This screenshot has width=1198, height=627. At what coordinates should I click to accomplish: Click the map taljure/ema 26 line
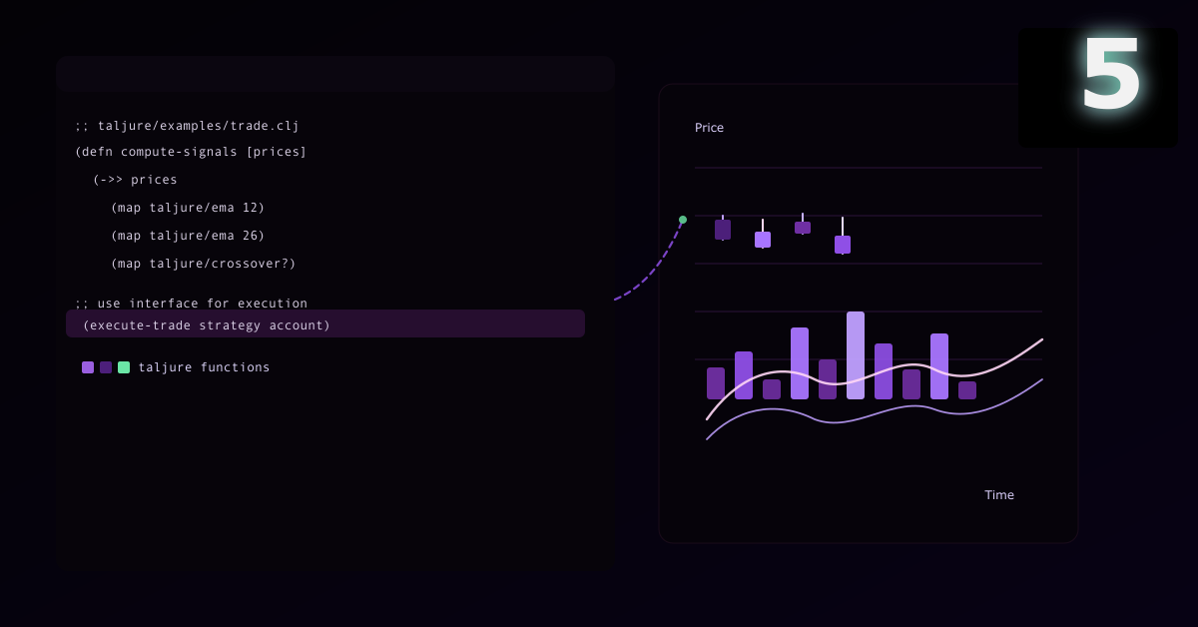pos(188,236)
